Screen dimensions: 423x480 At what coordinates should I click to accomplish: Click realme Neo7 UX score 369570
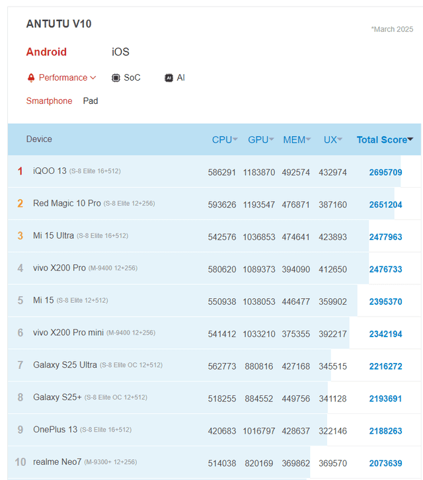point(332,463)
